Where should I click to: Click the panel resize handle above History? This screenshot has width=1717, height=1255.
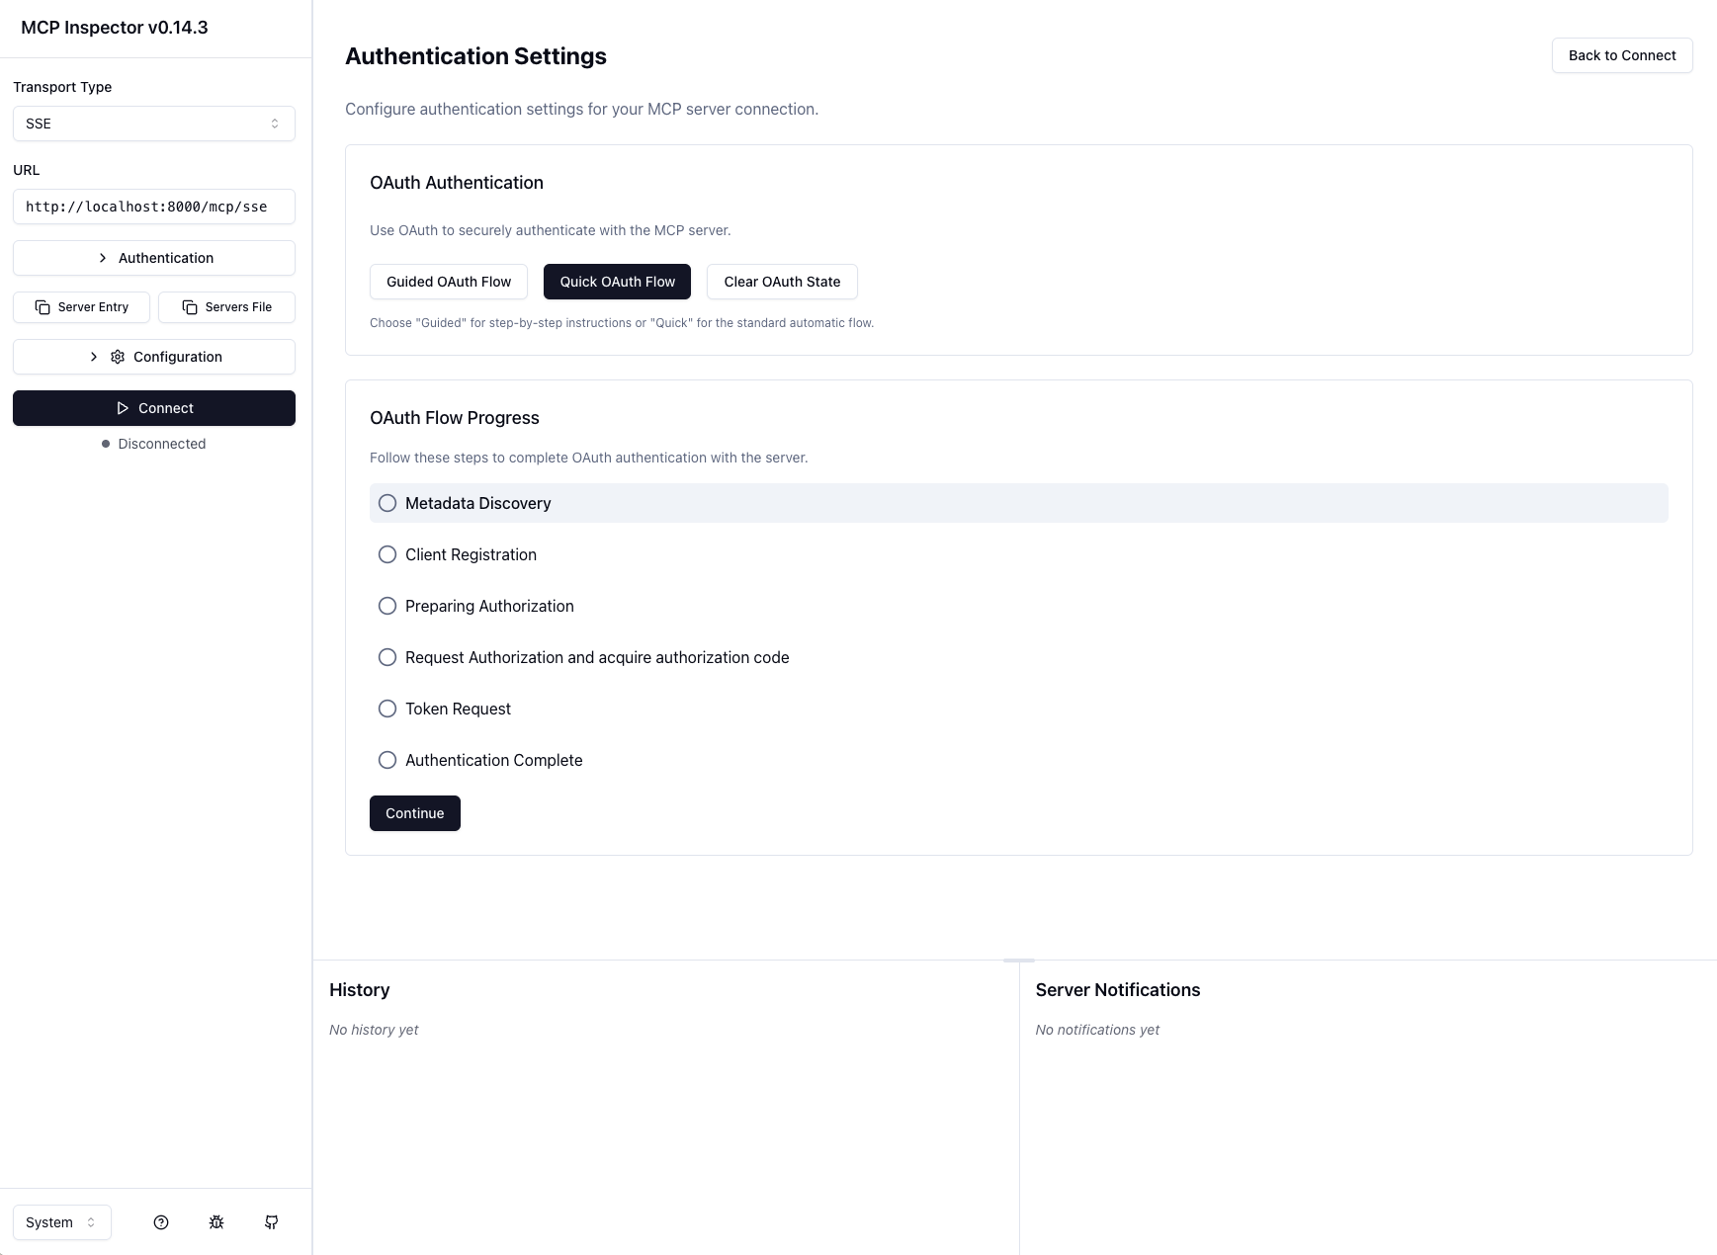[x=1018, y=961]
